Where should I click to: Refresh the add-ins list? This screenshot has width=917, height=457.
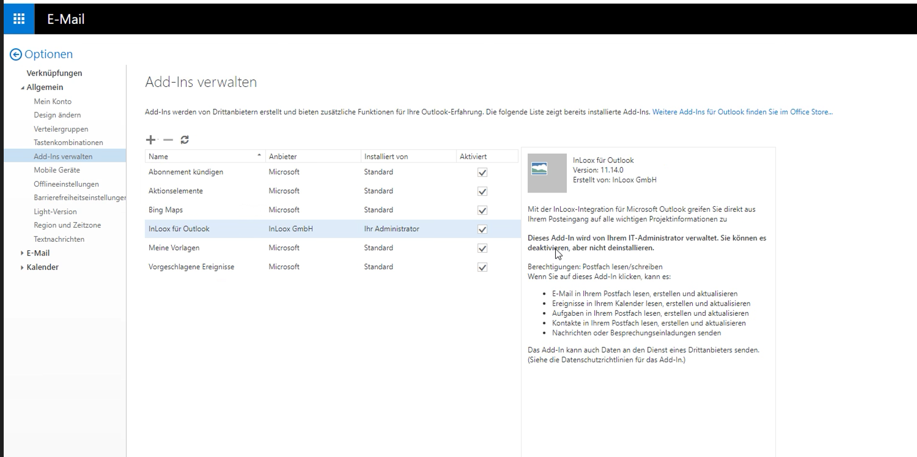[x=185, y=140]
